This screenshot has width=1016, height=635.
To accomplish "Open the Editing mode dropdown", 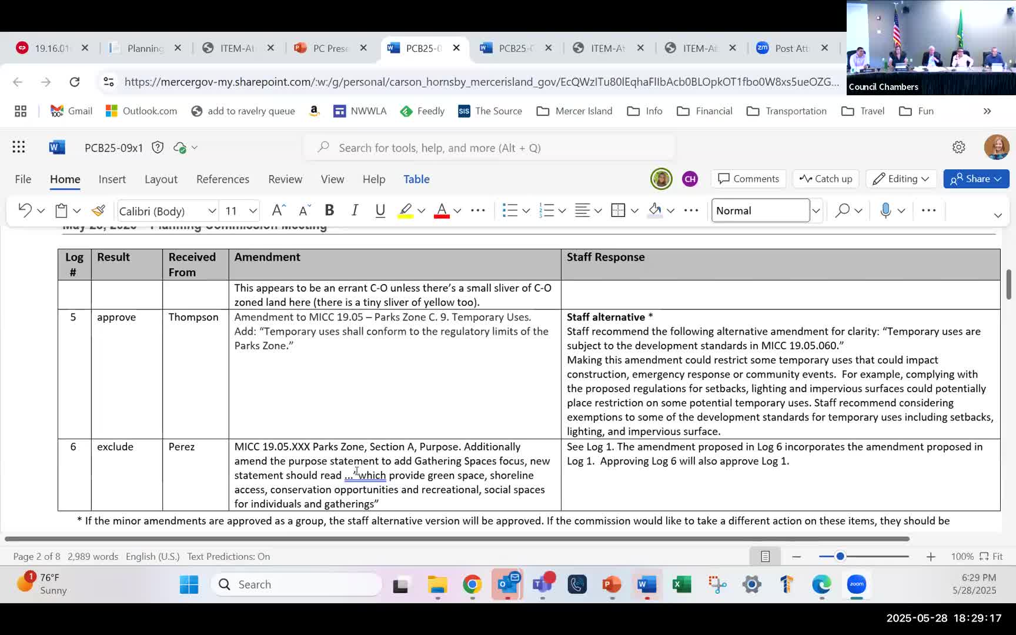I will pyautogui.click(x=901, y=179).
